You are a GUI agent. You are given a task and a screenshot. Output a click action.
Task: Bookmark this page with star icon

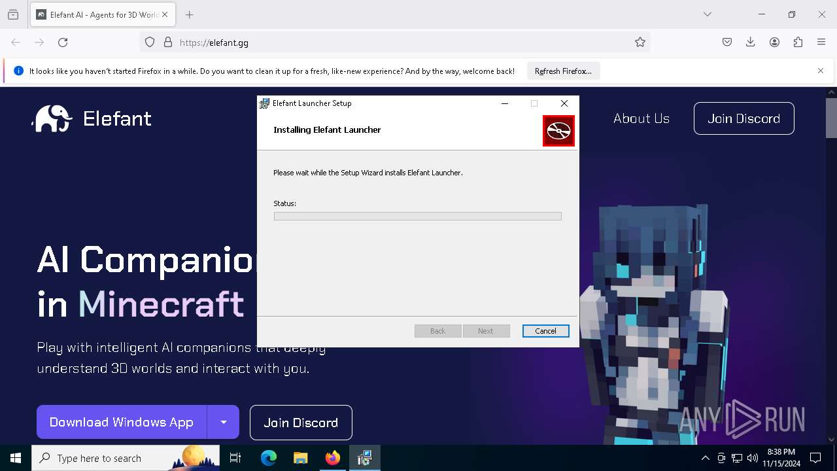(640, 42)
